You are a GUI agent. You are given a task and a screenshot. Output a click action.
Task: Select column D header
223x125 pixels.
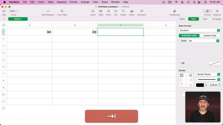[x=160, y=25]
